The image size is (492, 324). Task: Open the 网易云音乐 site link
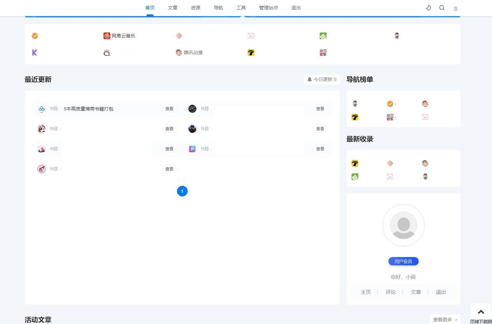click(119, 36)
